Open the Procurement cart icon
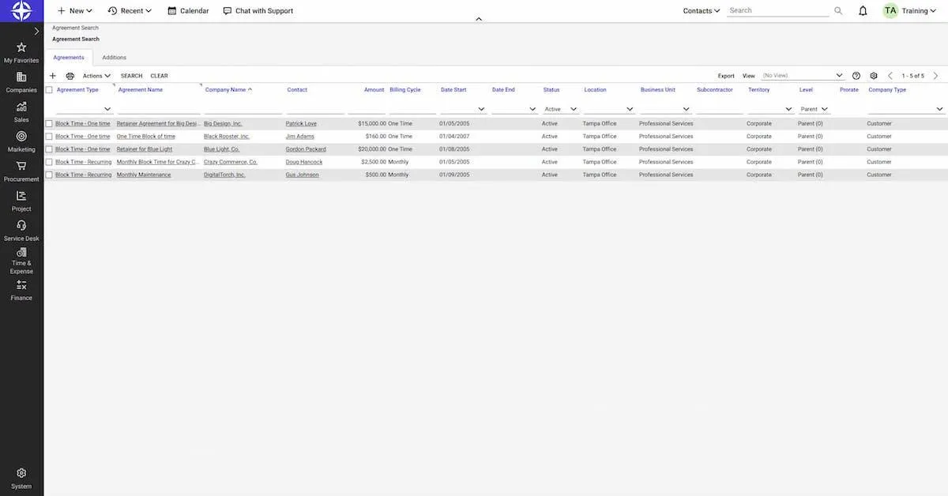948x496 pixels. 21,166
